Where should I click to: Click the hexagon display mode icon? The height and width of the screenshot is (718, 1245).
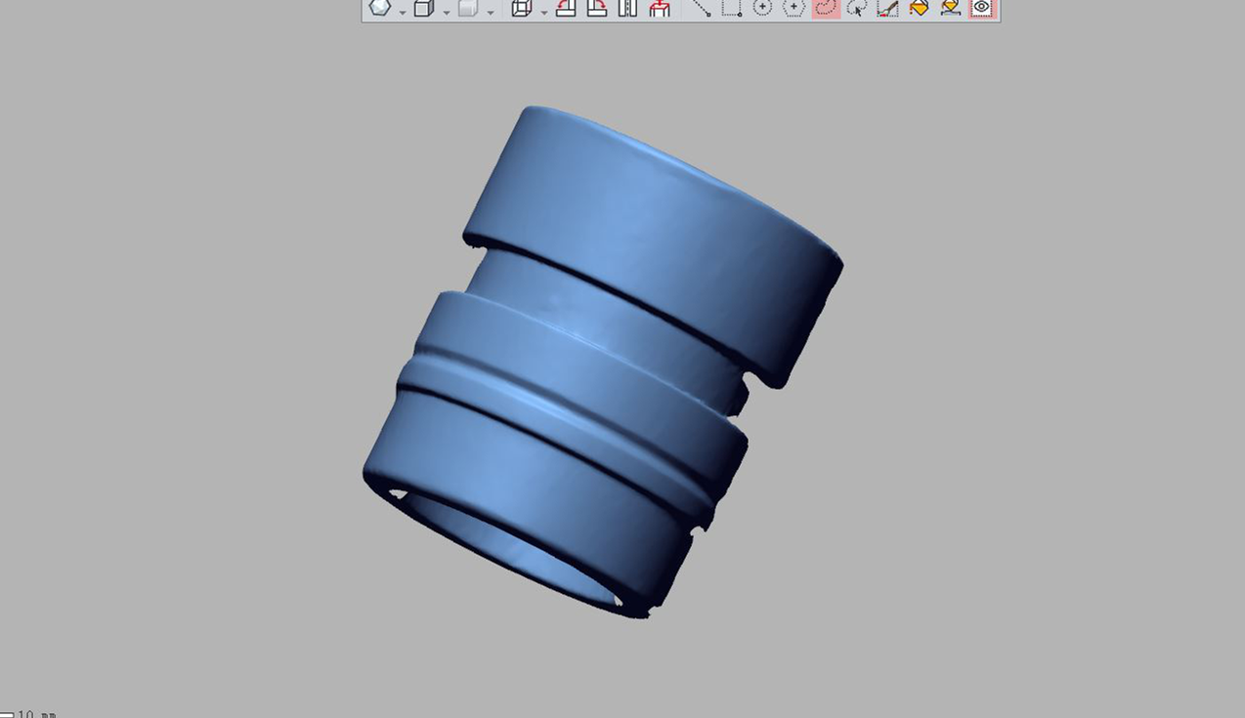point(379,8)
